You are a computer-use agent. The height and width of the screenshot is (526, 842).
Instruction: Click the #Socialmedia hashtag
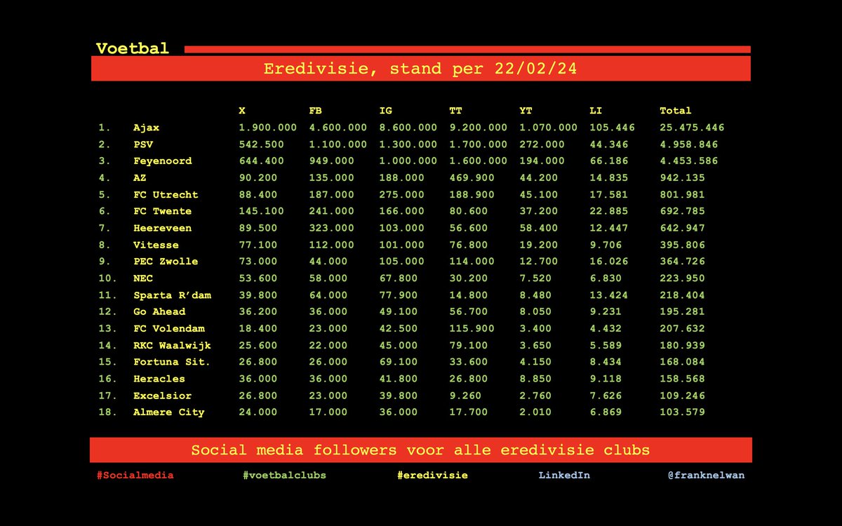[135, 475]
